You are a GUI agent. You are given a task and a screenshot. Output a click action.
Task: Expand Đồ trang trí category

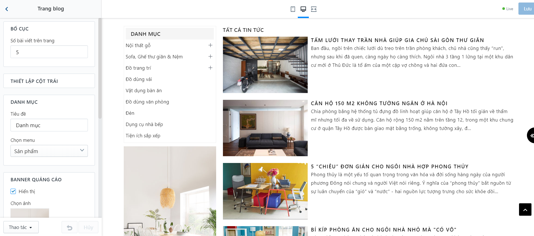(x=210, y=68)
